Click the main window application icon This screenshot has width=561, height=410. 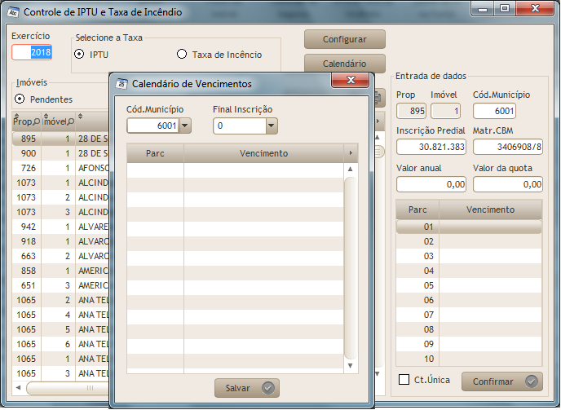click(x=12, y=12)
